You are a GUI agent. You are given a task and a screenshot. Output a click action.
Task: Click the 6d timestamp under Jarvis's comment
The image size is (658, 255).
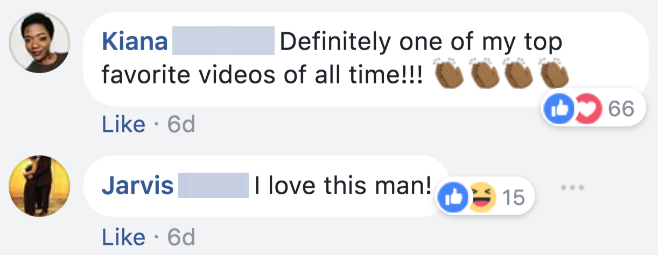click(180, 237)
